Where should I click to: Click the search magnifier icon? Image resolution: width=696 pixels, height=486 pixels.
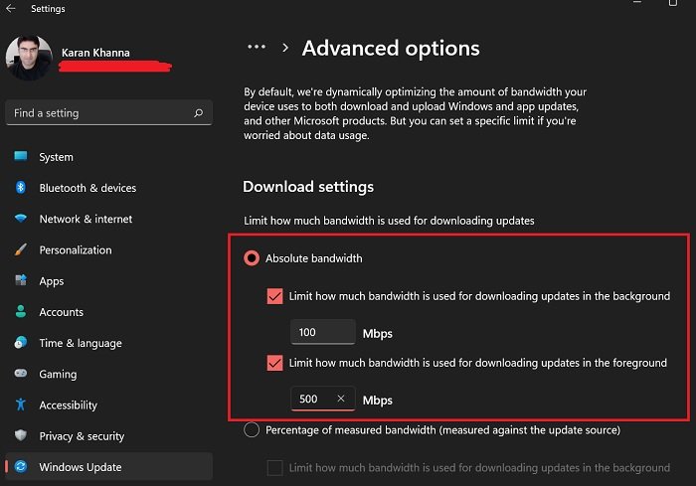pos(199,113)
